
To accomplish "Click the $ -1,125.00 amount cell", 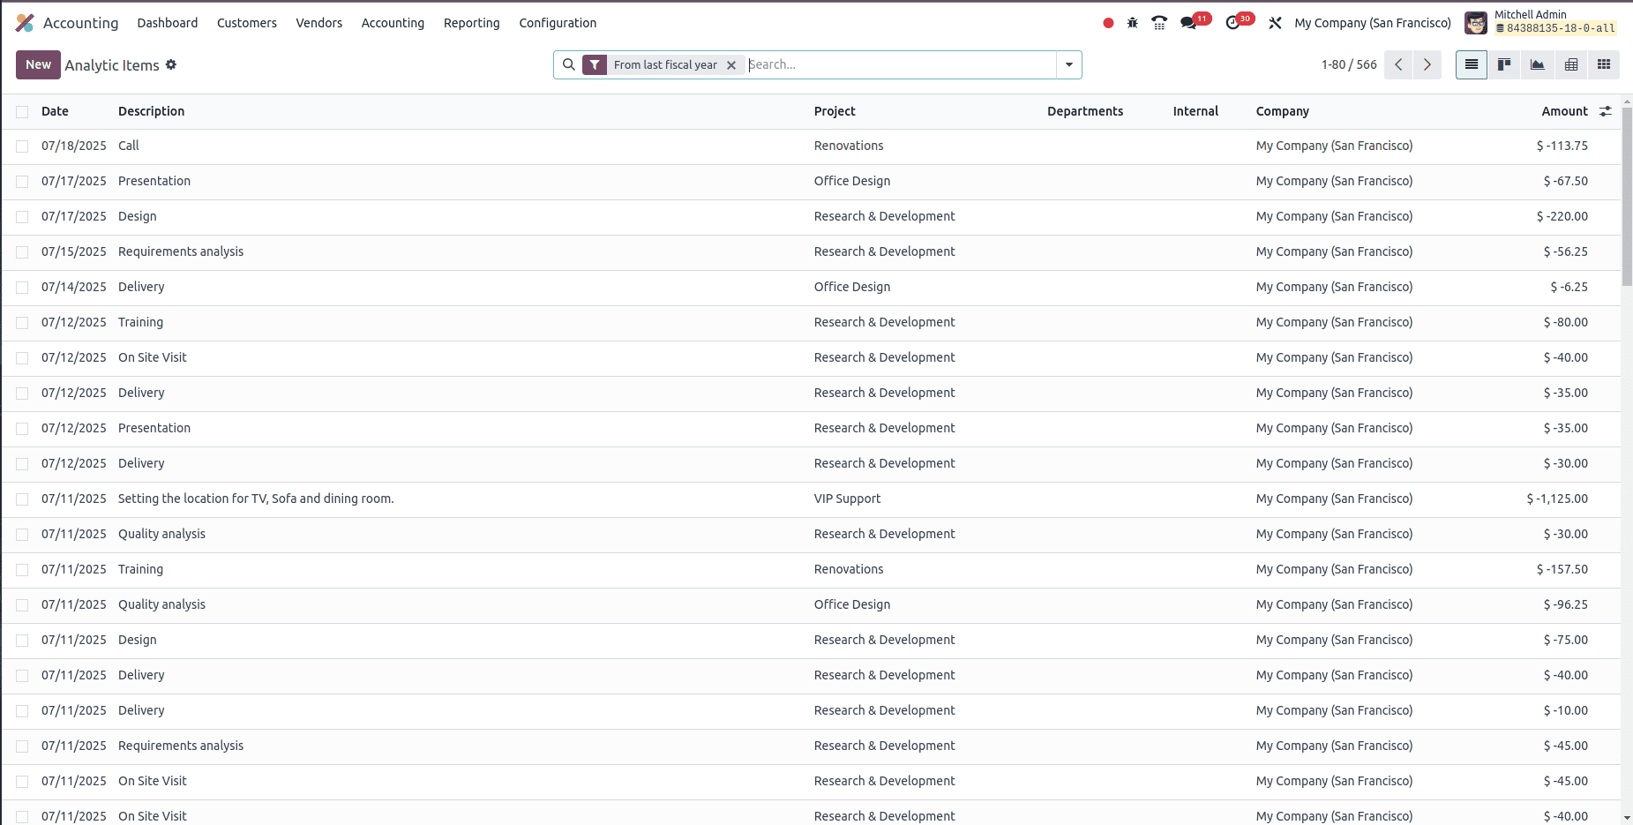I will [x=1557, y=499].
